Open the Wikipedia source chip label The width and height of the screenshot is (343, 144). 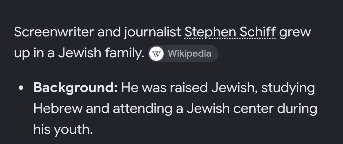pyautogui.click(x=189, y=53)
